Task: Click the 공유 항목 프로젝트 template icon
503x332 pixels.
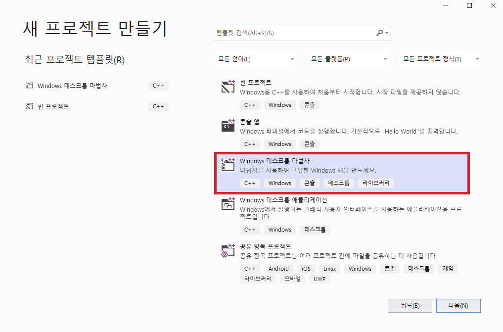Action: 228,250
